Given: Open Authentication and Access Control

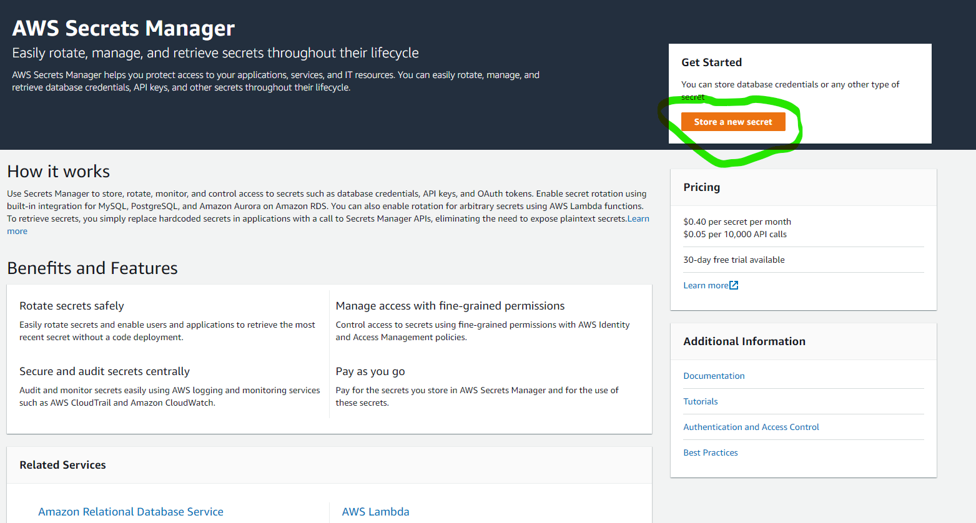Looking at the screenshot, I should point(751,426).
